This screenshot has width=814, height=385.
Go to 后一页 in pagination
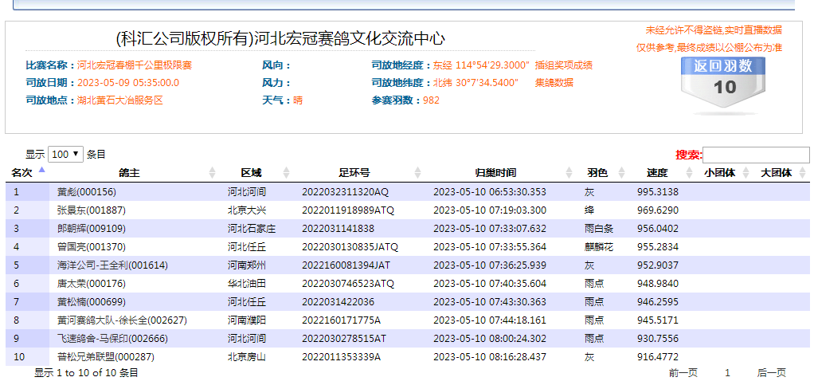(x=771, y=373)
